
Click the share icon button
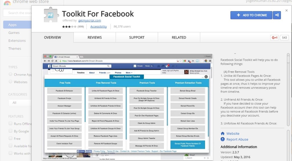pos(277,15)
